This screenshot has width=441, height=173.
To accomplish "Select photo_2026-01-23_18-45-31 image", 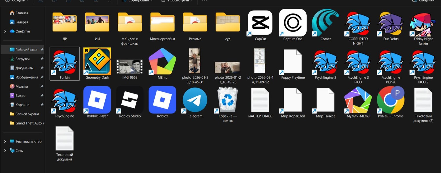I will tap(195, 66).
